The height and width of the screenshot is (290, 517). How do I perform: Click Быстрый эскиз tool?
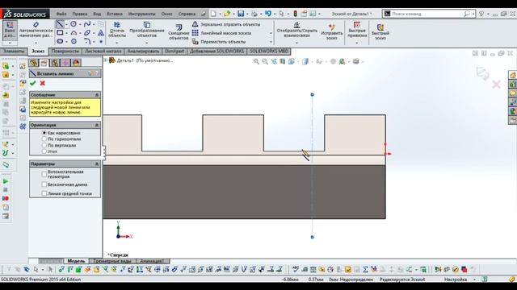(x=380, y=32)
